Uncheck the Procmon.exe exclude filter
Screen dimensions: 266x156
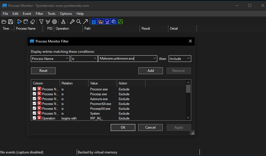click(35, 89)
